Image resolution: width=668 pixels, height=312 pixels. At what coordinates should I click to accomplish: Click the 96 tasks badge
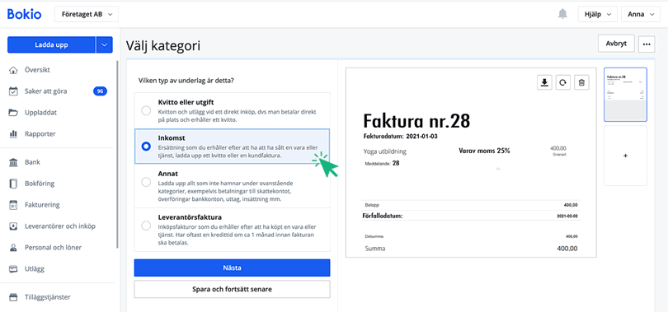100,91
